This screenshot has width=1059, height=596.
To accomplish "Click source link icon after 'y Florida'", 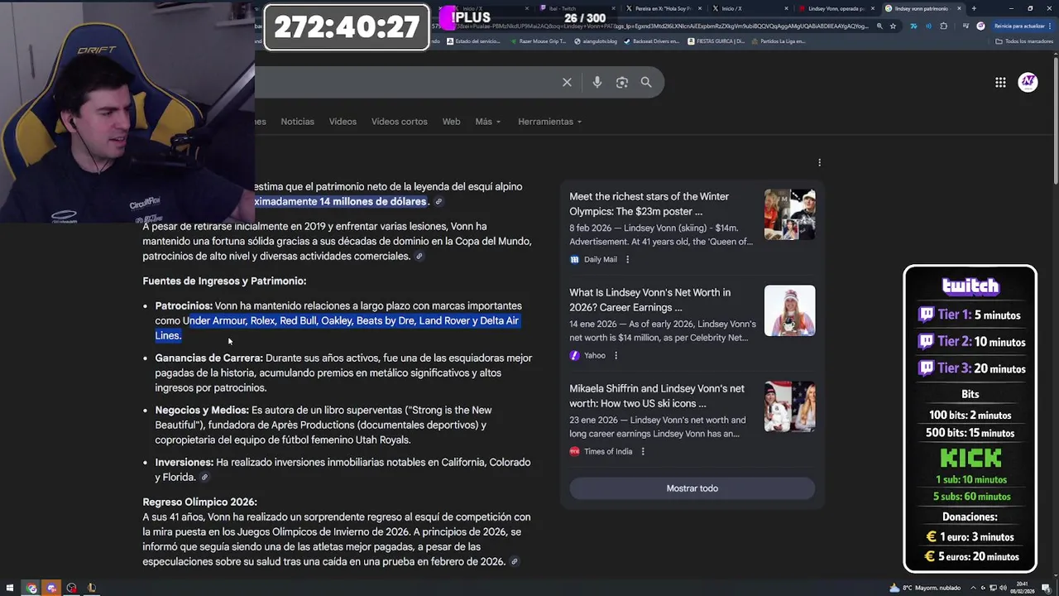I will pyautogui.click(x=204, y=478).
